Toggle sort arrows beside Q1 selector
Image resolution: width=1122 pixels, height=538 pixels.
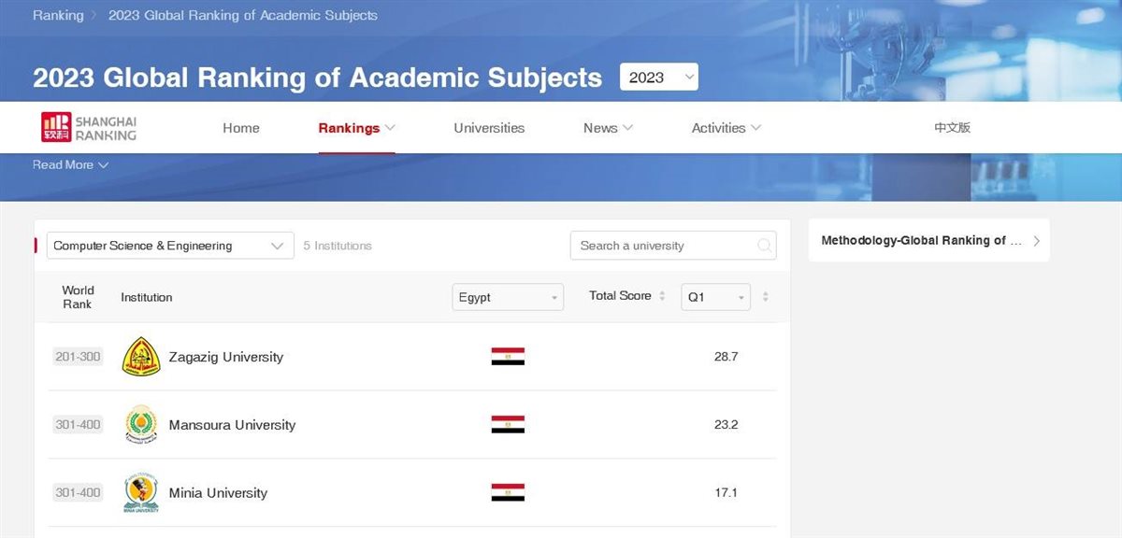click(766, 297)
